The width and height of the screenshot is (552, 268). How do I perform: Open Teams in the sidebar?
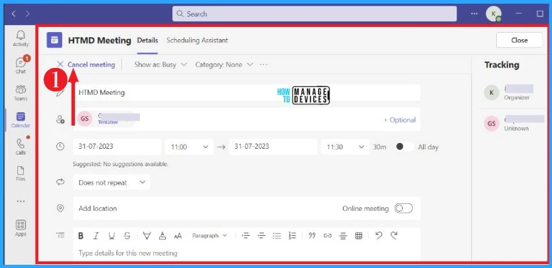21,92
